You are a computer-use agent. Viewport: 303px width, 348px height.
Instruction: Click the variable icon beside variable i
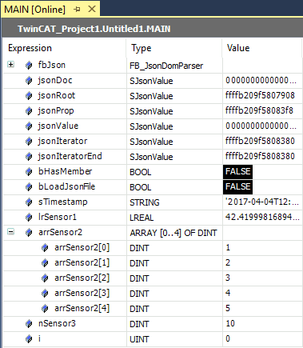[x=29, y=339]
